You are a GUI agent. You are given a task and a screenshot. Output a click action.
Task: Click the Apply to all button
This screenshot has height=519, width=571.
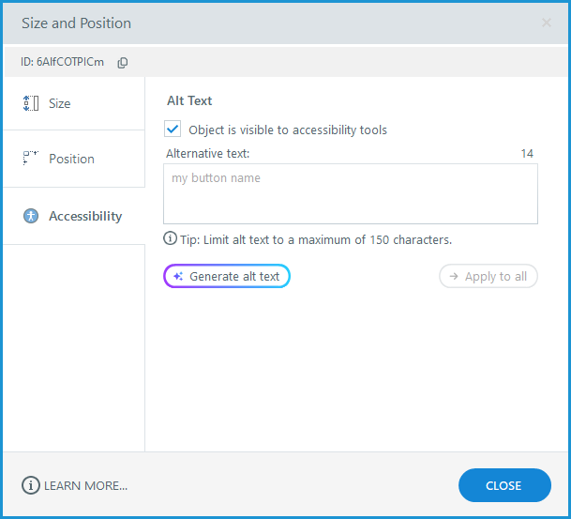click(x=488, y=277)
